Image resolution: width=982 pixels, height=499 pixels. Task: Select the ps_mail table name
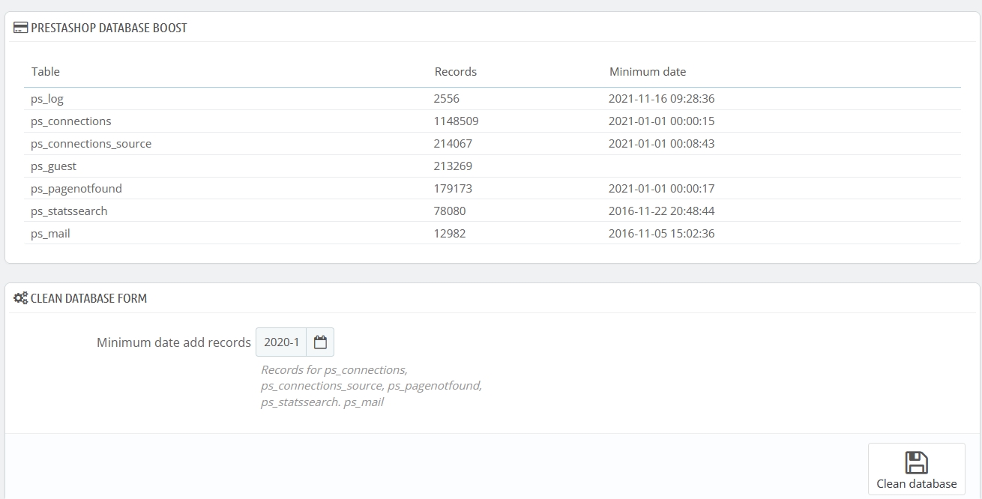point(51,234)
